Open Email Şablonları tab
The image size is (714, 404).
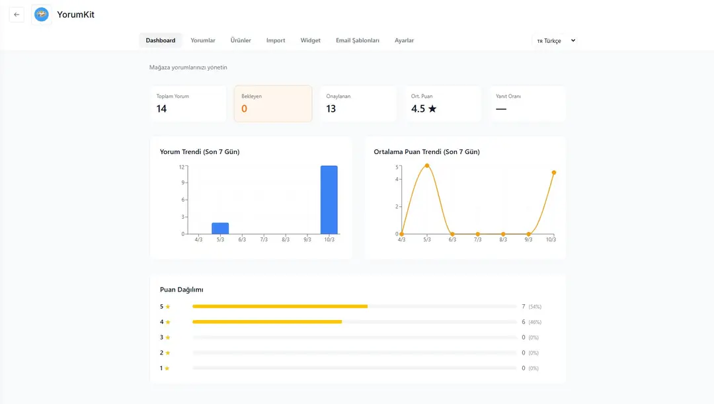pos(358,40)
